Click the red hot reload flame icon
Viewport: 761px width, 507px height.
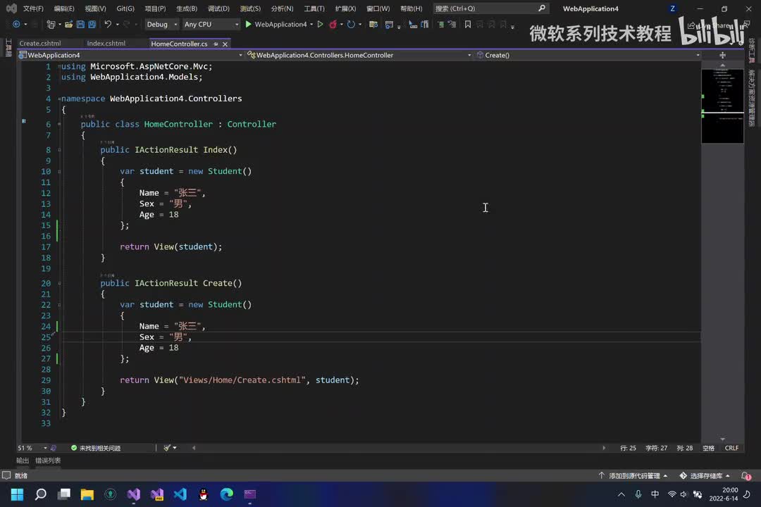[333, 24]
